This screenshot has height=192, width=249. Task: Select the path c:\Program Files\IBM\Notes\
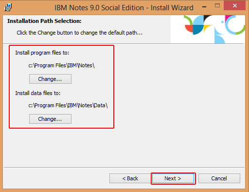(61, 65)
